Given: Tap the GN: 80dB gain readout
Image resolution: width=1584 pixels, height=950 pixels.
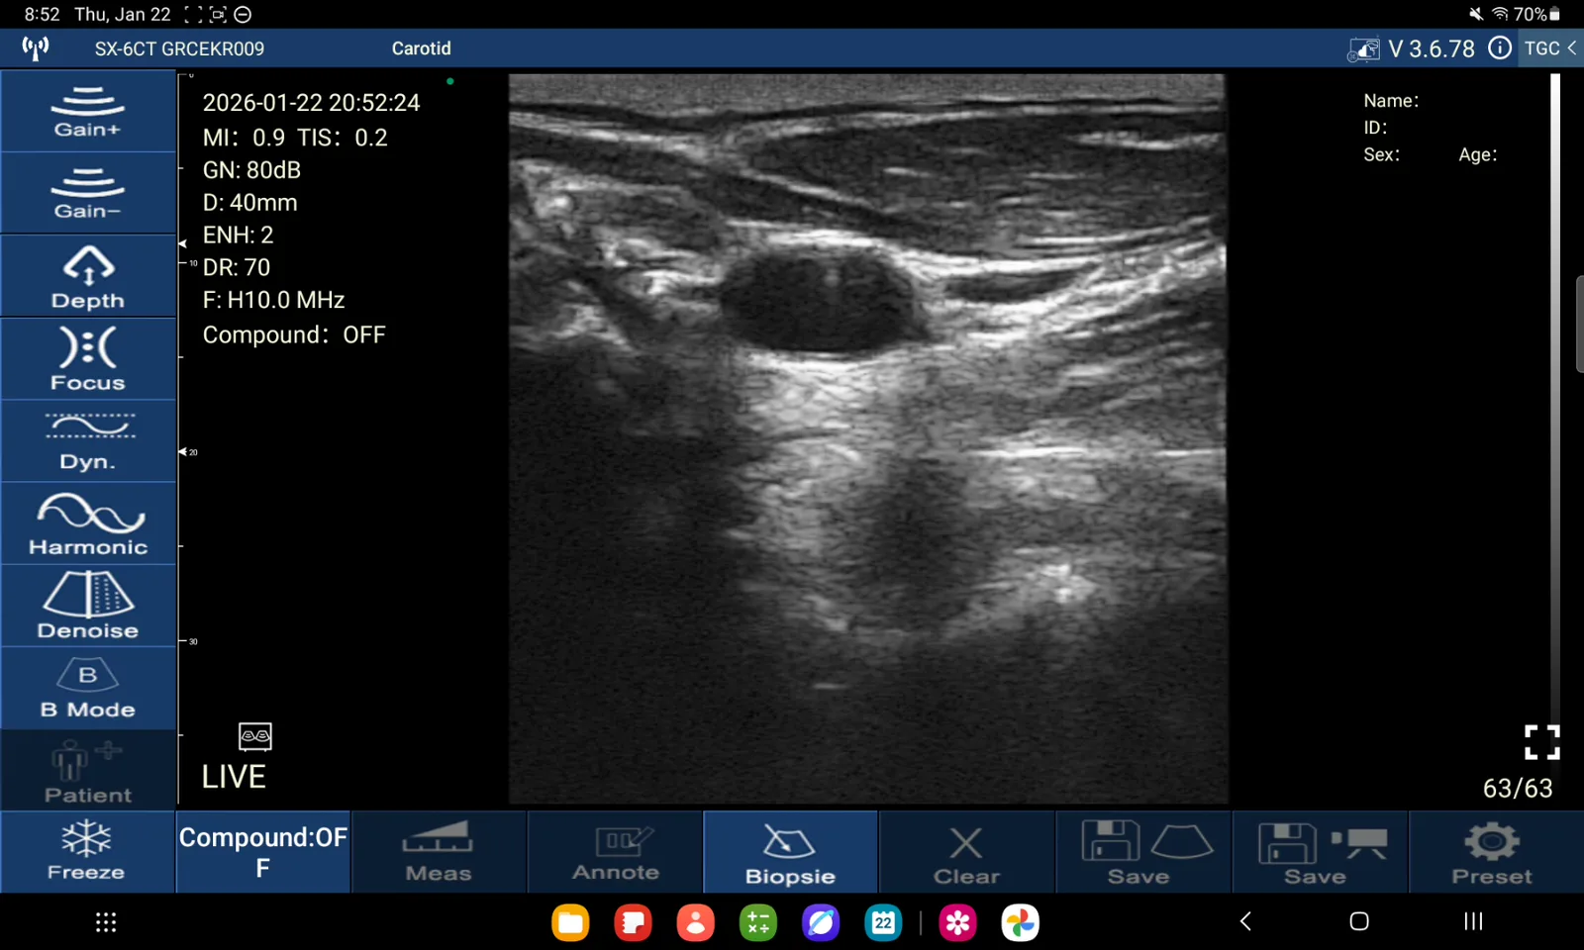Looking at the screenshot, I should (x=251, y=170).
